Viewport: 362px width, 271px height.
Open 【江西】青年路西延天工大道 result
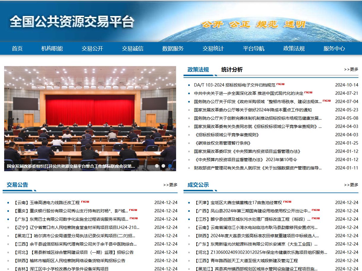point(246,261)
